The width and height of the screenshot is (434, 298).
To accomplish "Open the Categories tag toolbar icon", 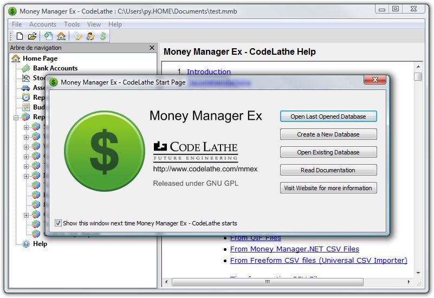I will pos(78,36).
